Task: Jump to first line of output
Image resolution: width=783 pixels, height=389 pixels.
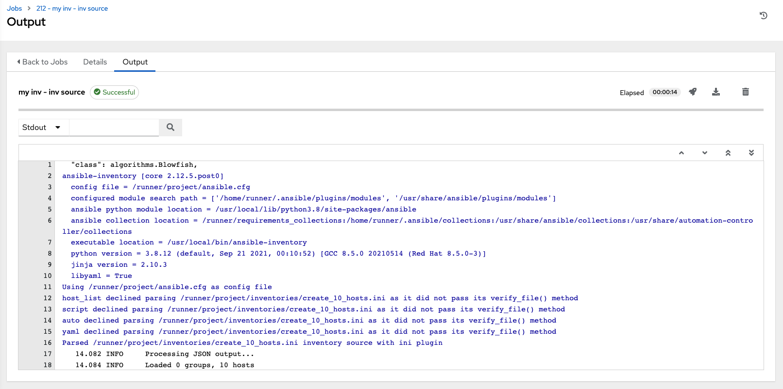Action: pos(728,153)
